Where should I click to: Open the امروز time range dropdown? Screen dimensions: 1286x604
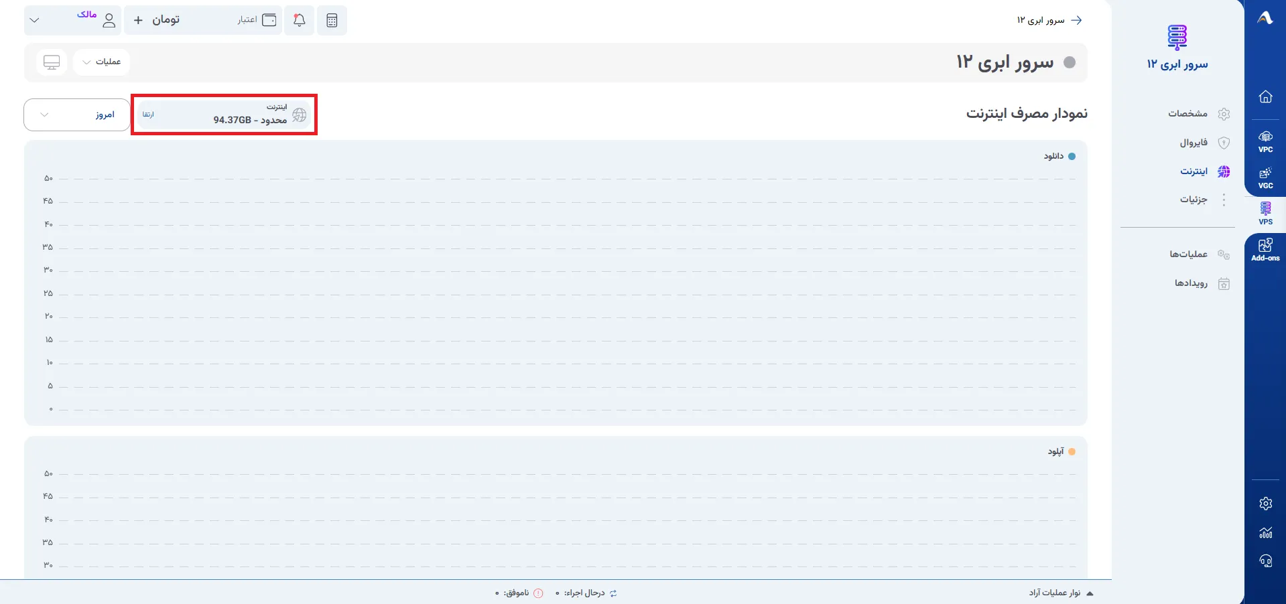pos(77,115)
